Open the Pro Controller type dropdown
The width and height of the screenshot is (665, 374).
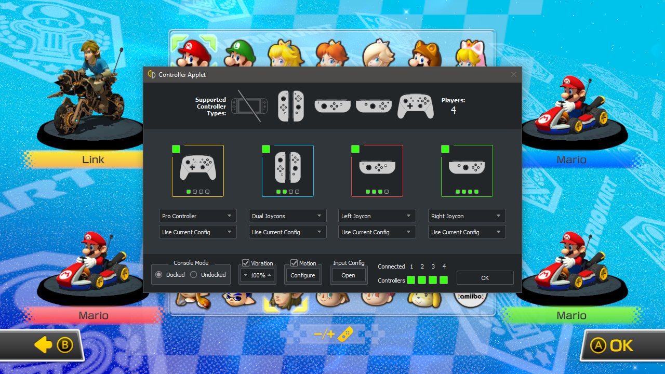(198, 216)
